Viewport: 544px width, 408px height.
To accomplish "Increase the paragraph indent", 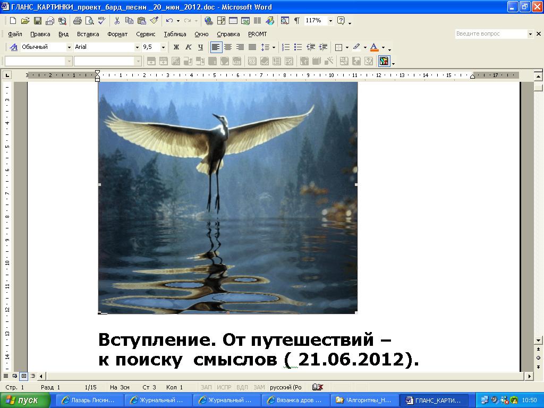I will 324,47.
